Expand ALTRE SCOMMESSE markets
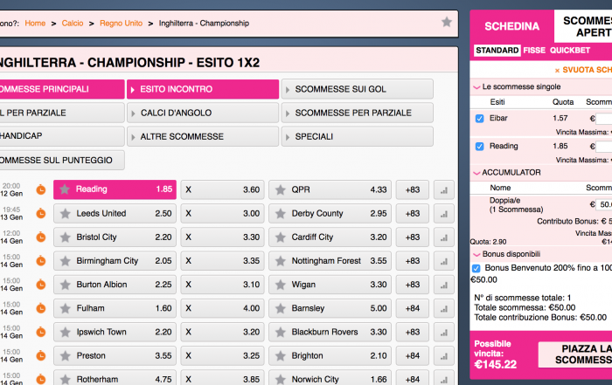Image resolution: width=612 pixels, height=385 pixels. [203, 137]
